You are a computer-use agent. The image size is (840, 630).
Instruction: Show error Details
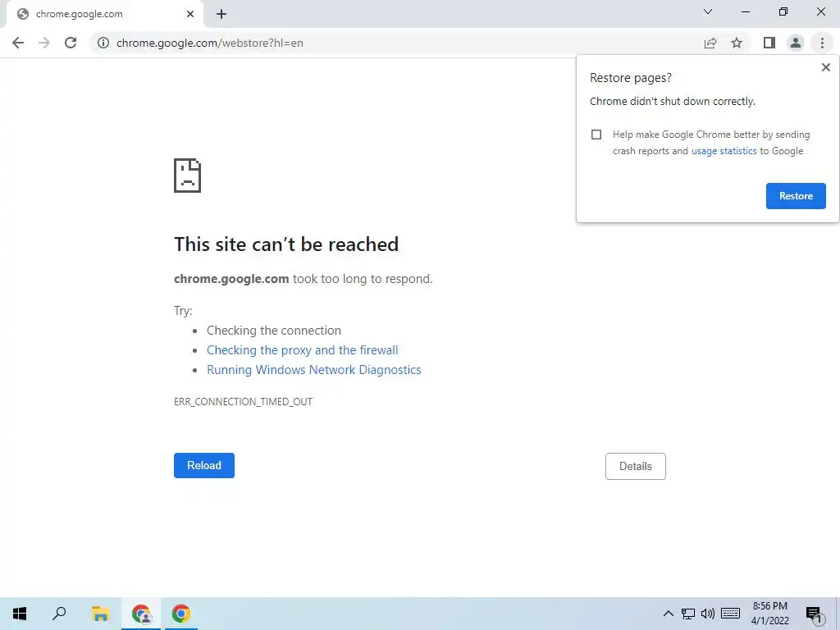tap(636, 466)
